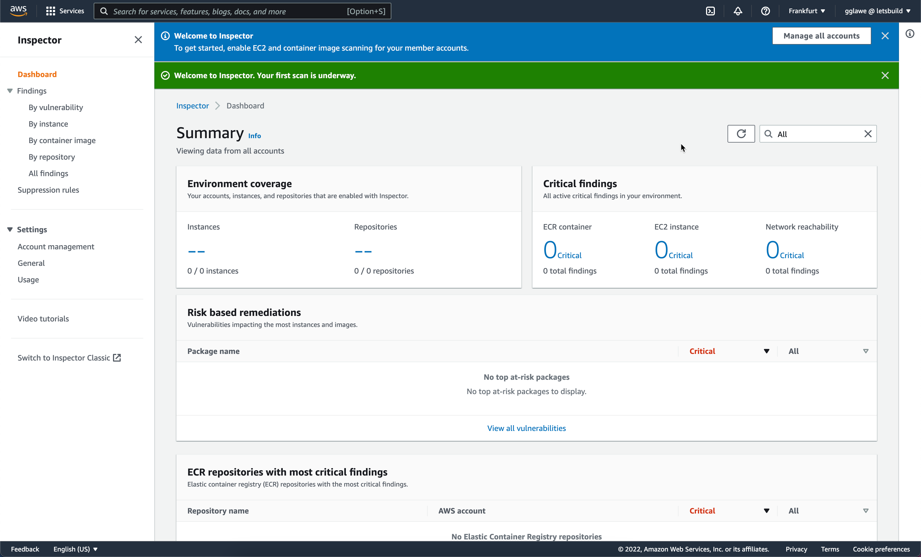
Task: Open findings By instance
Action: [x=48, y=124]
